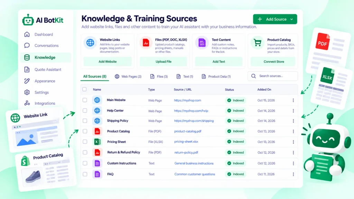Click the search magnifier icon

(253, 76)
